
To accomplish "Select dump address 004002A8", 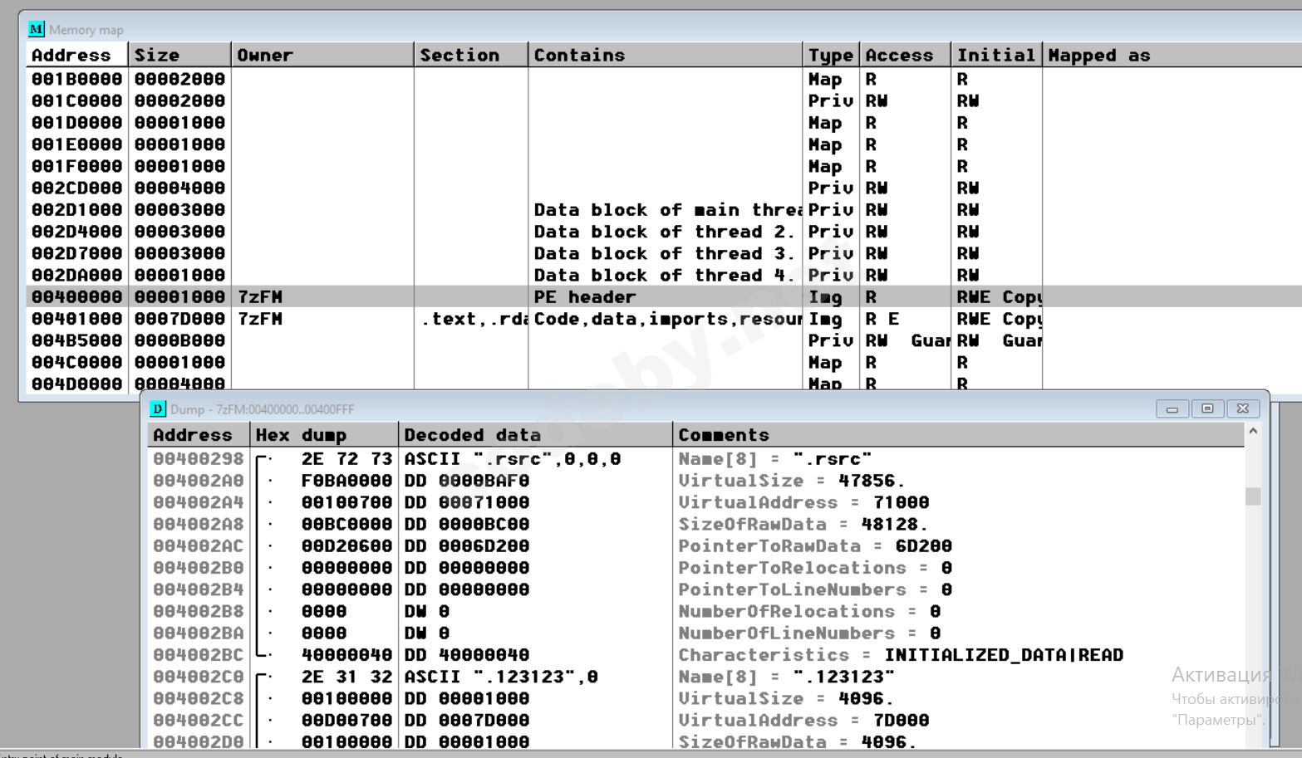I will [x=199, y=524].
